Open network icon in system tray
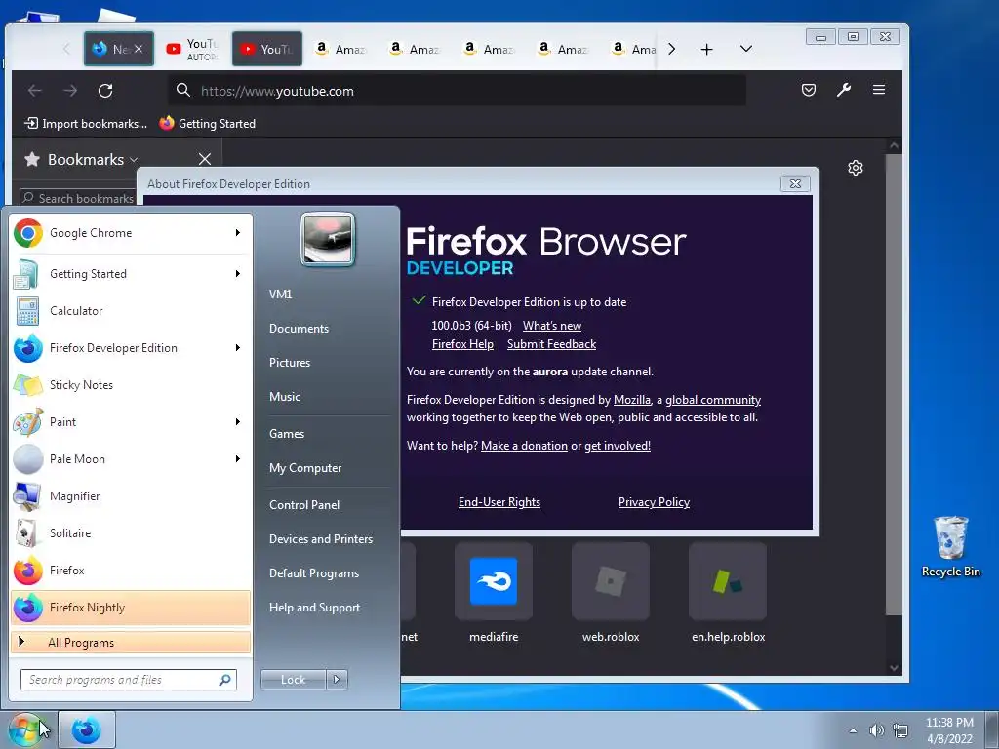Screen dimensions: 999x749 tap(900, 730)
